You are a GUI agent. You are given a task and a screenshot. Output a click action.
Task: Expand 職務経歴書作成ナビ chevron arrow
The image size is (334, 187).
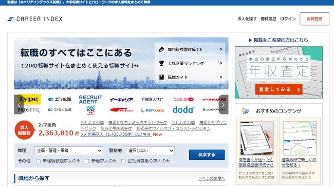point(221,49)
